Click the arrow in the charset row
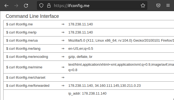This screenshot has height=100, width=174. click(63, 78)
